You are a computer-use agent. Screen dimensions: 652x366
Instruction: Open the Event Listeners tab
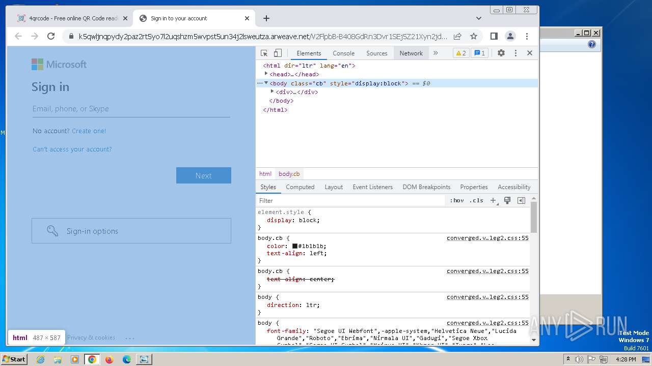(x=373, y=187)
